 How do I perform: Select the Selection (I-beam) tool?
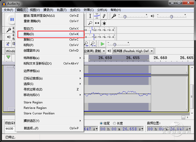(x=90, y=16)
